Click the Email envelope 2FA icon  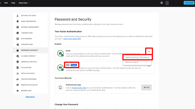(61, 53)
